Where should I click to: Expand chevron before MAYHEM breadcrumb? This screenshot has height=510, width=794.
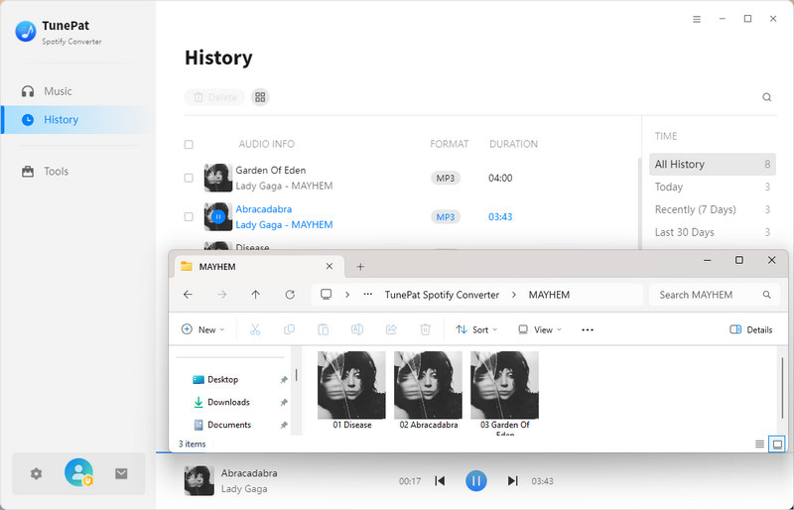tap(514, 295)
